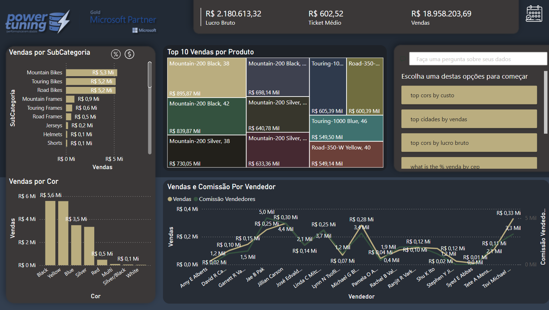
Task: Click the Black column in Vendas por Cor
Action: (x=50, y=232)
